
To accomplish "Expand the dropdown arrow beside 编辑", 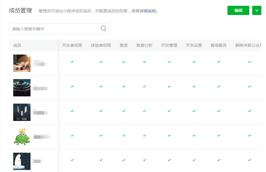I will [256, 10].
